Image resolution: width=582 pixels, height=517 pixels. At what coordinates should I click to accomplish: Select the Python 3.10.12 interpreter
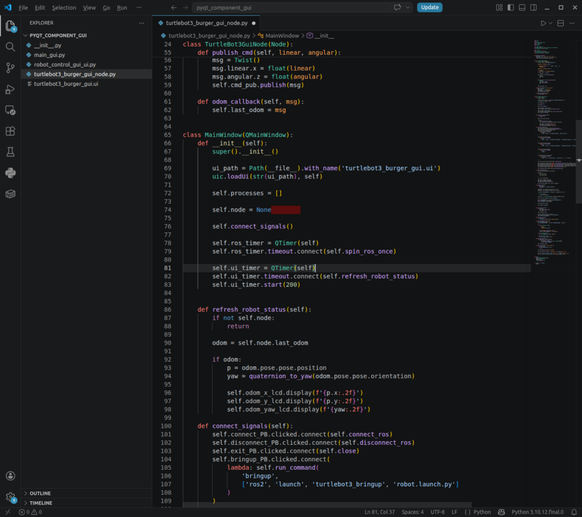point(538,512)
